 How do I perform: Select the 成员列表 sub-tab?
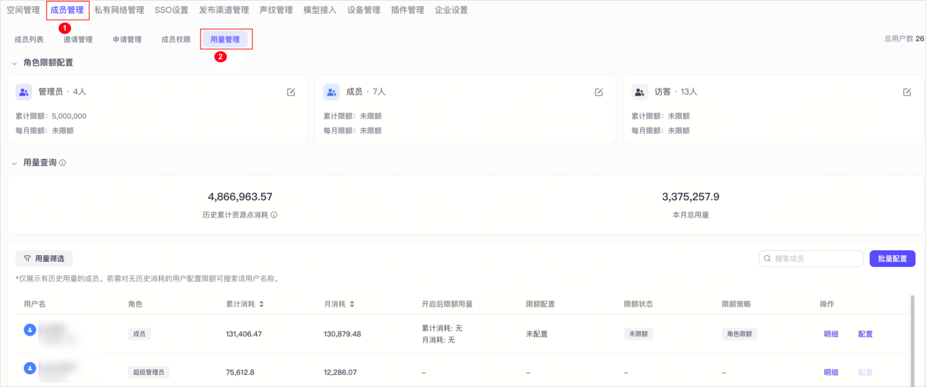point(29,39)
